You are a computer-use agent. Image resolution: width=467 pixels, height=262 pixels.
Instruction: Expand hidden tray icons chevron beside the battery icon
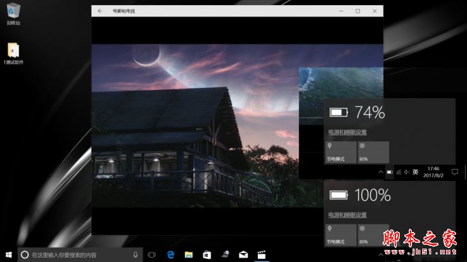(381, 172)
